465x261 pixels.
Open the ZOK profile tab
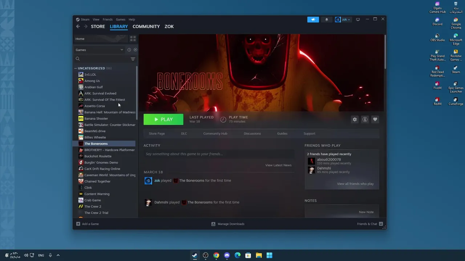pyautogui.click(x=169, y=26)
